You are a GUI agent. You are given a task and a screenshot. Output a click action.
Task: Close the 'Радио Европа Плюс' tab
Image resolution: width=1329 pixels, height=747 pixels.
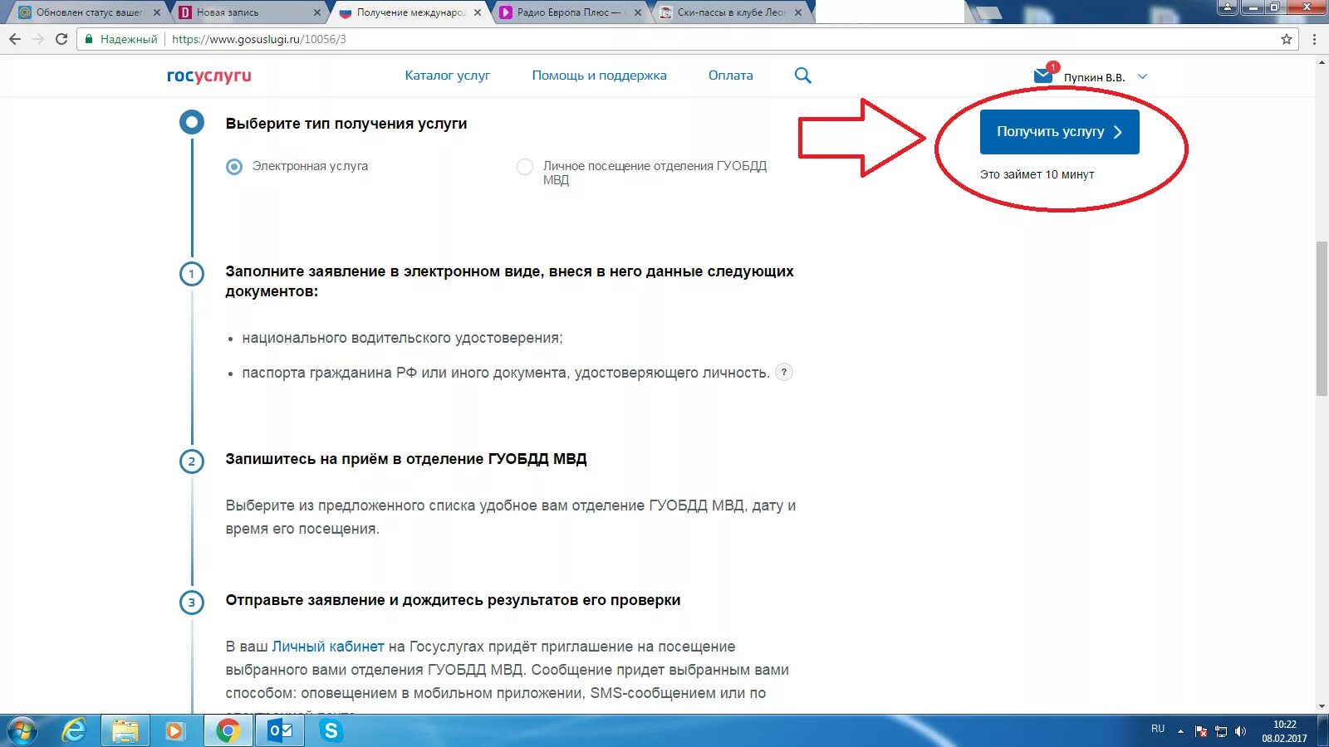point(638,12)
